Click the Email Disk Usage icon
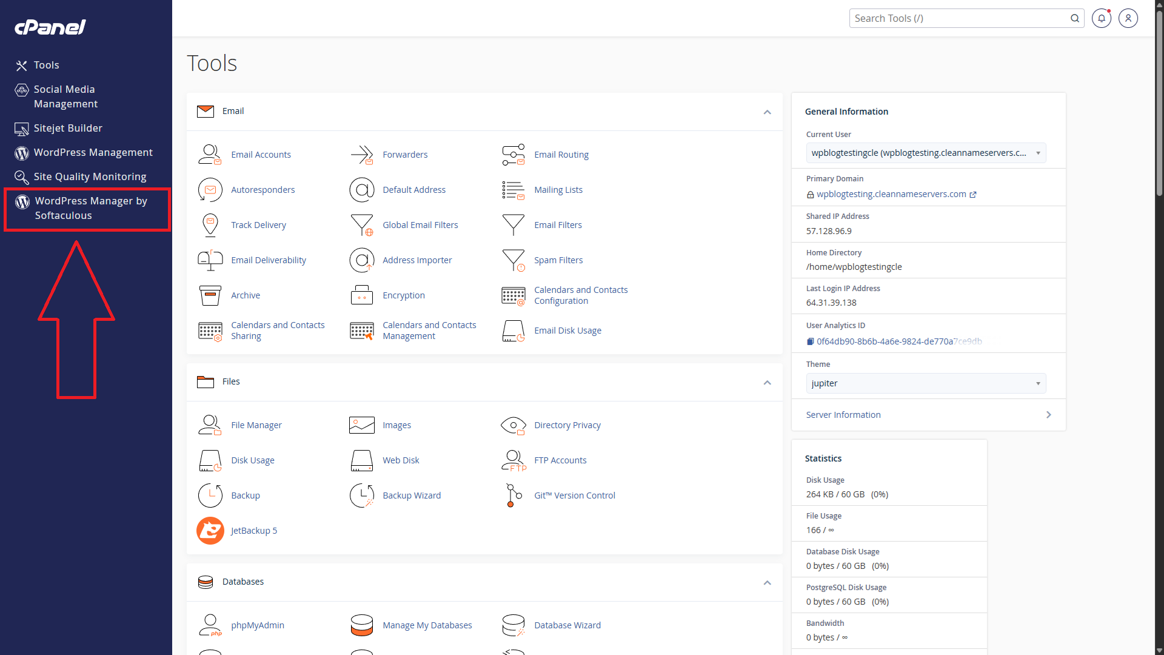Image resolution: width=1164 pixels, height=655 pixels. [513, 331]
